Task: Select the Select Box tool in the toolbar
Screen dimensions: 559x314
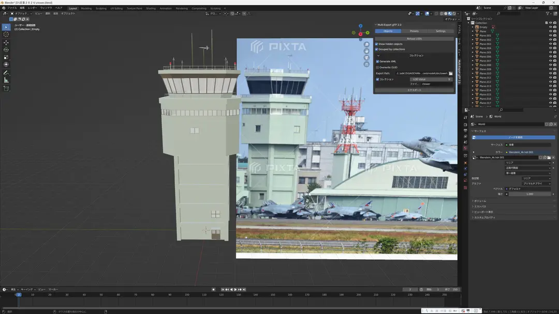Action: 6,27
